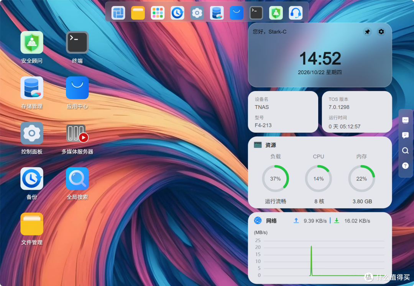Click the desktop layout icon in dock
The image size is (414, 286).
click(x=118, y=13)
